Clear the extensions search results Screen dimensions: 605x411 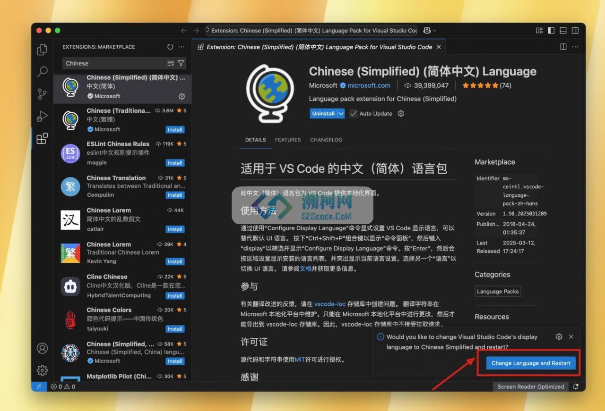171,63
